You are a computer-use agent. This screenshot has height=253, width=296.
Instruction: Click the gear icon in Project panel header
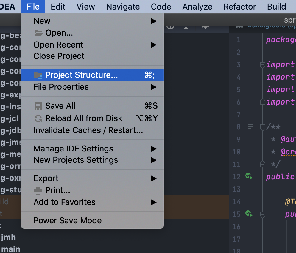[x=205, y=26]
